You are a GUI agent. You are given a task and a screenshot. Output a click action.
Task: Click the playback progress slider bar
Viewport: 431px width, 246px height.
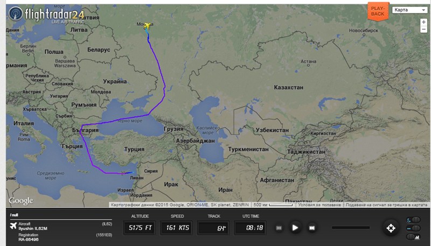(x=351, y=228)
